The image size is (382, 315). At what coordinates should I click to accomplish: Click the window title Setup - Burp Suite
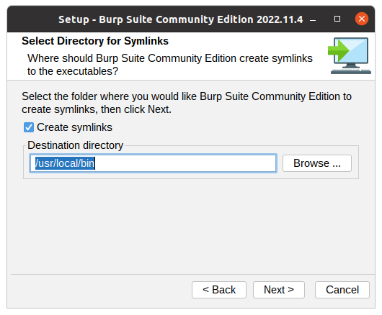180,19
